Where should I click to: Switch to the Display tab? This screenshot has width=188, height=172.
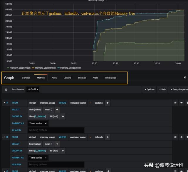tap(82, 78)
